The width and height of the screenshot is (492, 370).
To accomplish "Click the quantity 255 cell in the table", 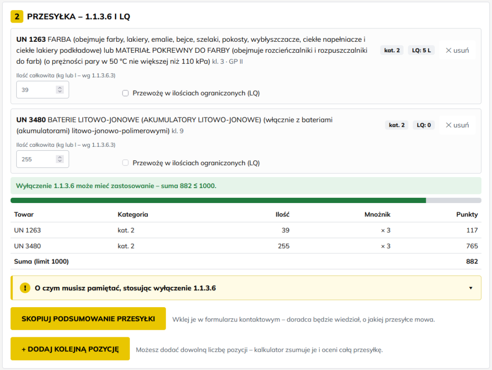I will pyautogui.click(x=283, y=246).
